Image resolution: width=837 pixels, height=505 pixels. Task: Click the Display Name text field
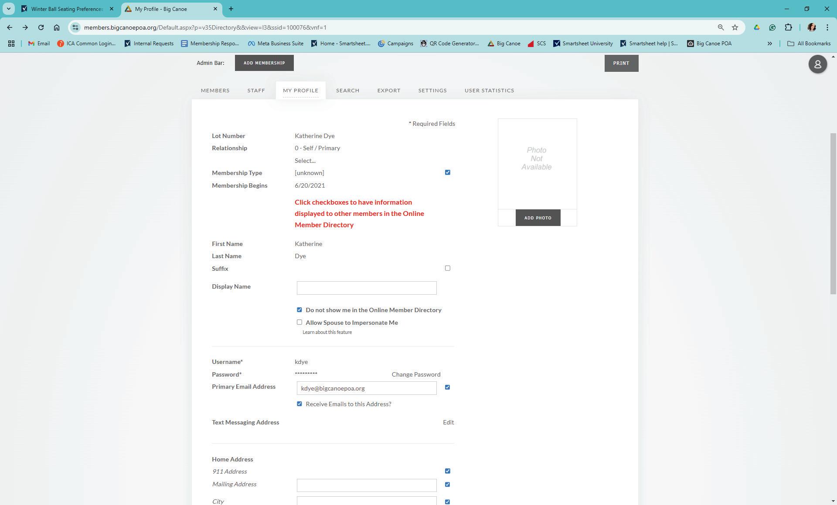pyautogui.click(x=366, y=288)
